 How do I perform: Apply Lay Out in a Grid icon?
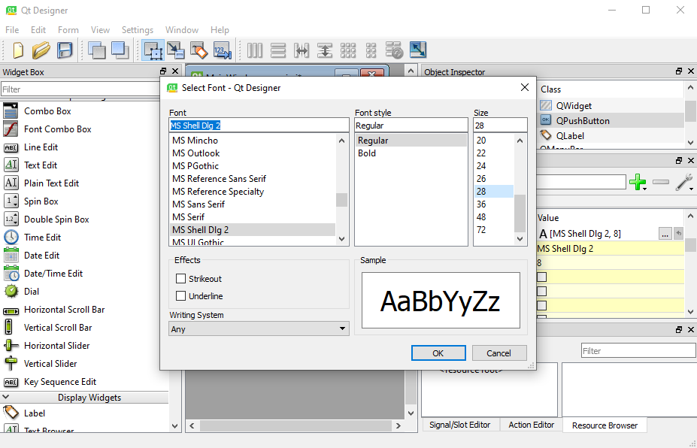348,50
